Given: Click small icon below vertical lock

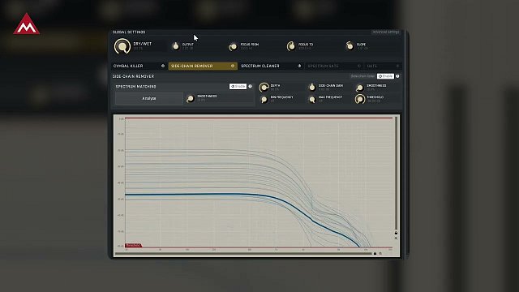Looking at the screenshot, I should click(396, 238).
